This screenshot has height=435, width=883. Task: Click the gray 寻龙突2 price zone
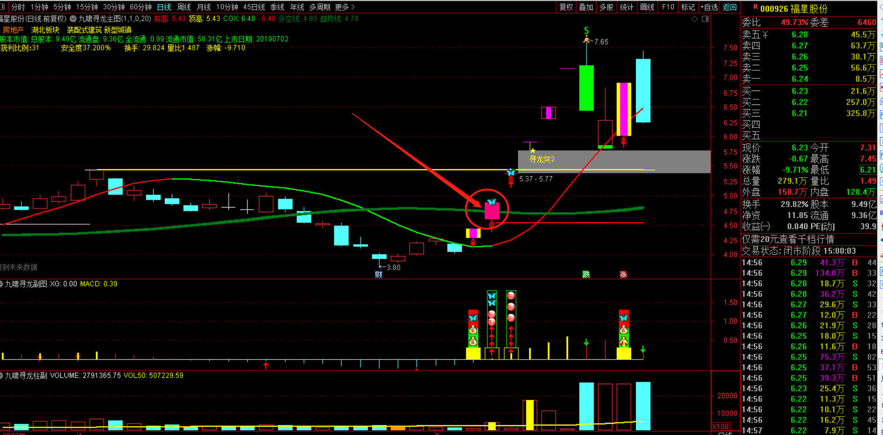(x=614, y=162)
